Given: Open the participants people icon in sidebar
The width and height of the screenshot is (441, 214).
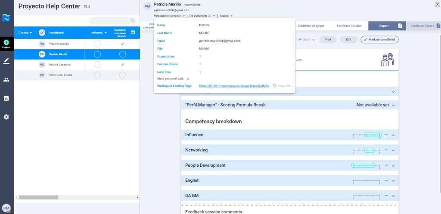Looking at the screenshot, I should 6,80.
